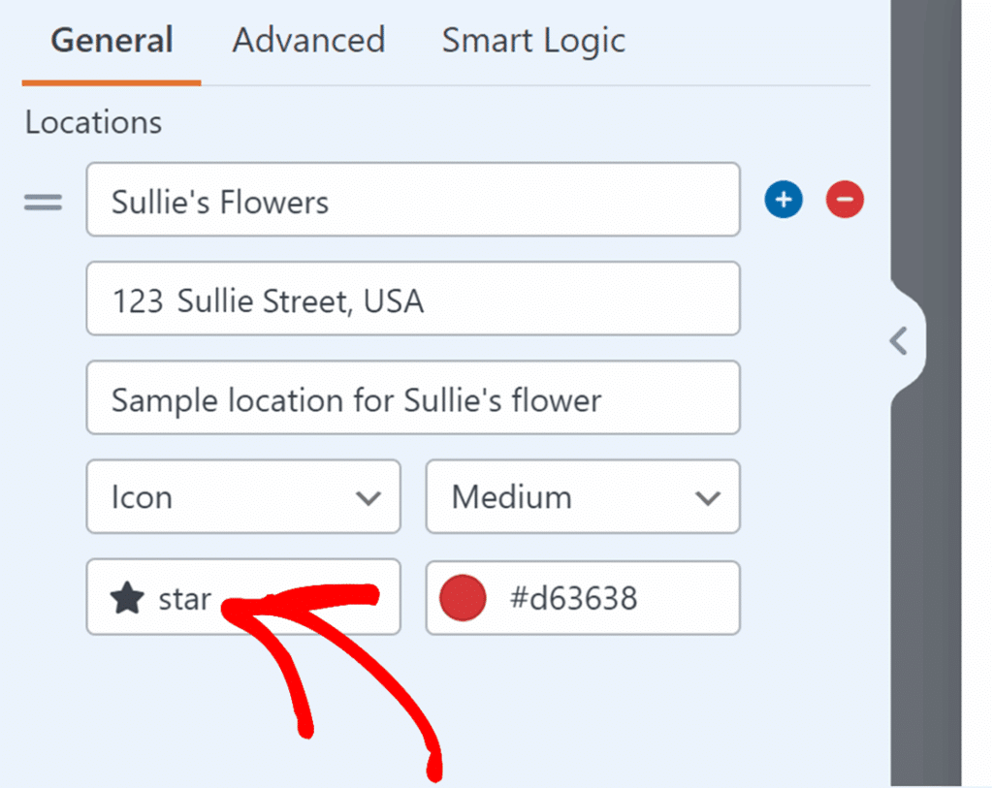
Task: Click the blue plus icon to add location
Action: 784,200
